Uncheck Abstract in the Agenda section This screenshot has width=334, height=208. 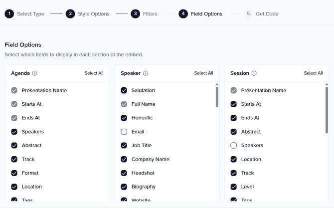tap(14, 146)
